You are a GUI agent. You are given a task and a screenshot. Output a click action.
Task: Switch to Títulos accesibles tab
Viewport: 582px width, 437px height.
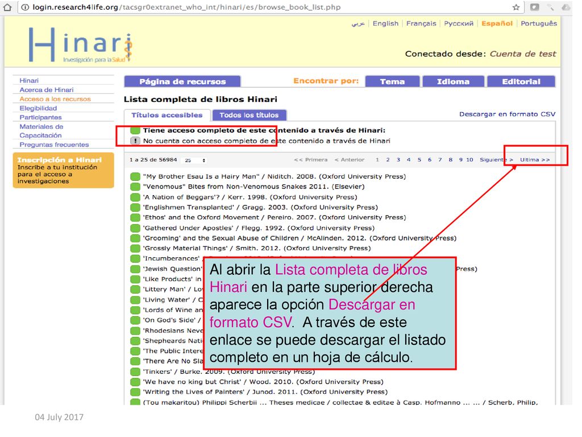pos(167,115)
